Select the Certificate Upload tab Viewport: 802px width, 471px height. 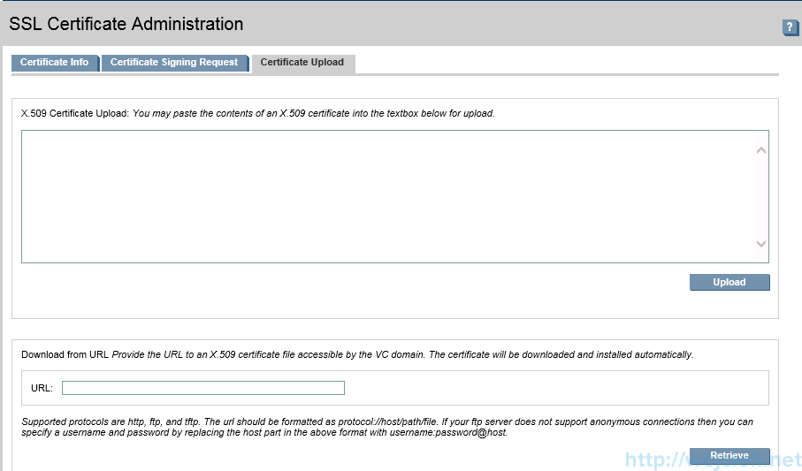point(302,63)
